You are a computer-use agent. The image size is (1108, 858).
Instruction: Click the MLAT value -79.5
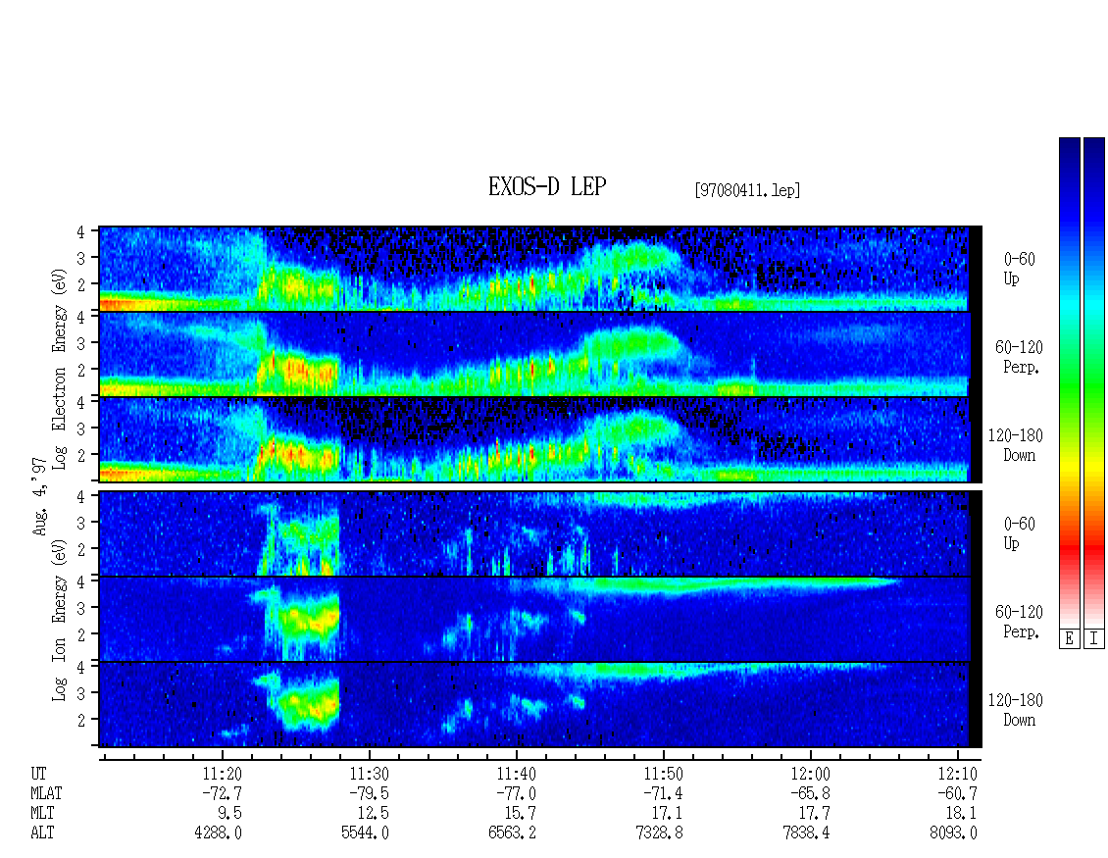pos(369,793)
